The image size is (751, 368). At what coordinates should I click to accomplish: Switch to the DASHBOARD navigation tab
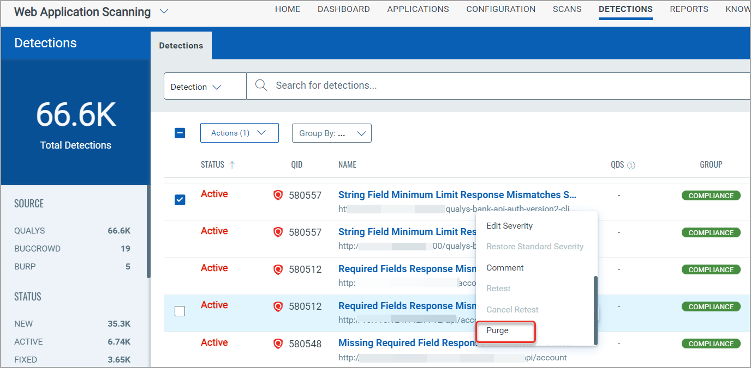point(344,9)
